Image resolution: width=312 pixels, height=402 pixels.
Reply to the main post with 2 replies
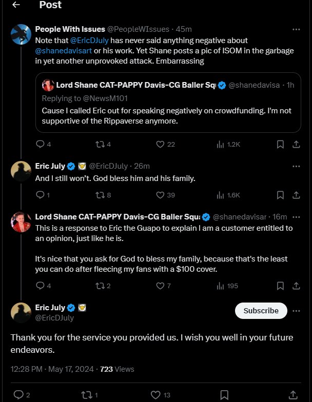coord(22,395)
